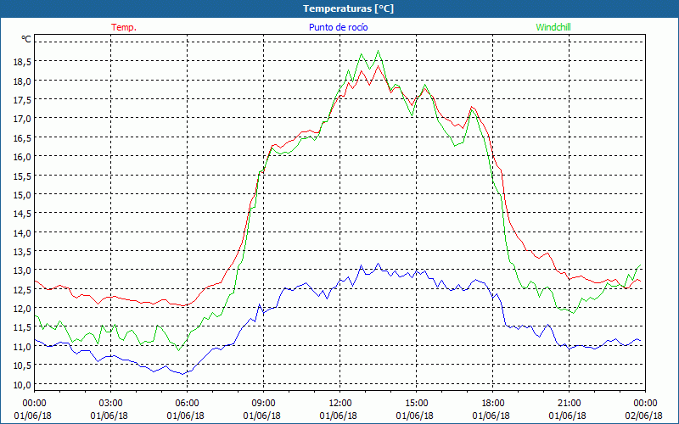Click the 18,5 axis value

[x=22, y=62]
